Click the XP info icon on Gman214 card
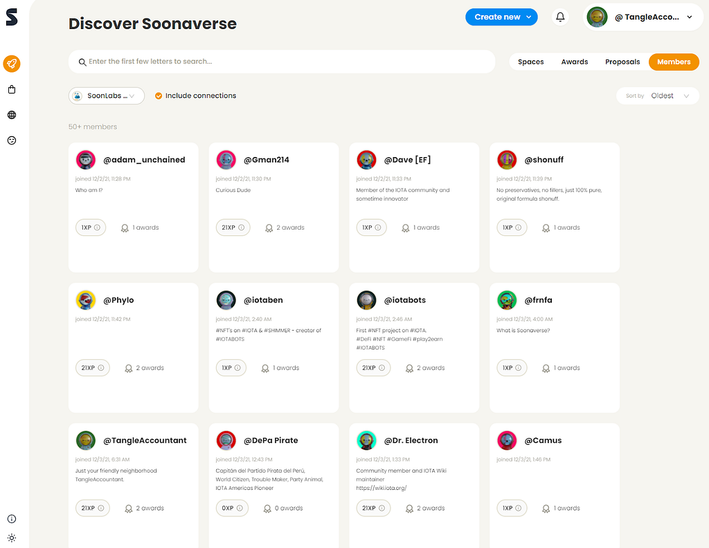The image size is (709, 548). pos(242,228)
